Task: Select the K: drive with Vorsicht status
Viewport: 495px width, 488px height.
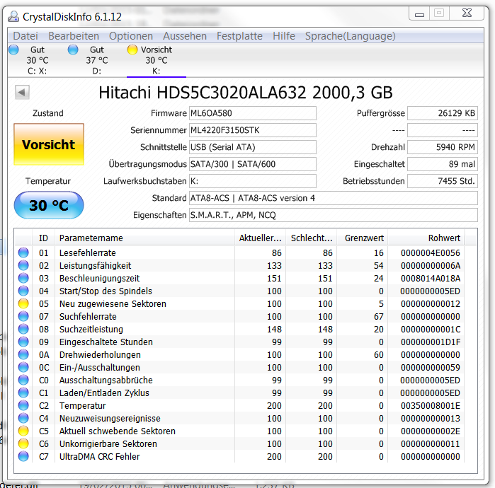Action: tap(157, 60)
